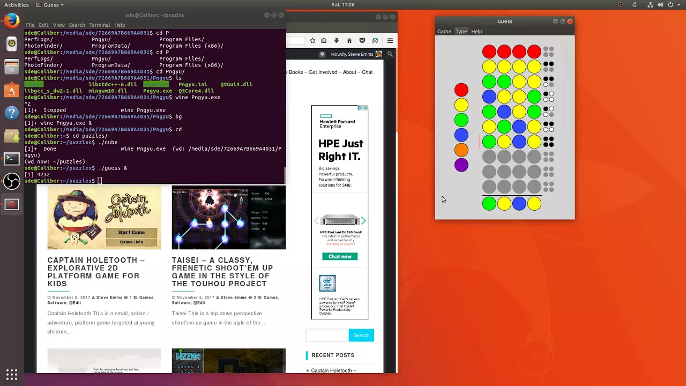686x386 pixels.
Task: Click the green peg in the solution row
Action: (x=489, y=204)
